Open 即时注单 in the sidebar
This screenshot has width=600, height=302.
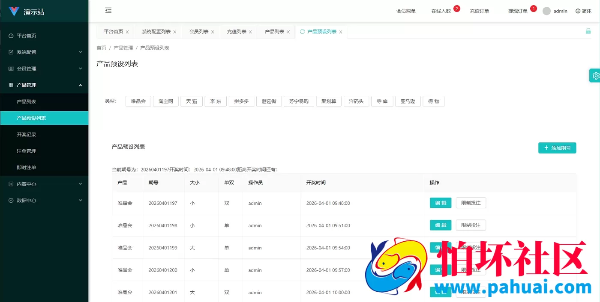click(x=44, y=168)
